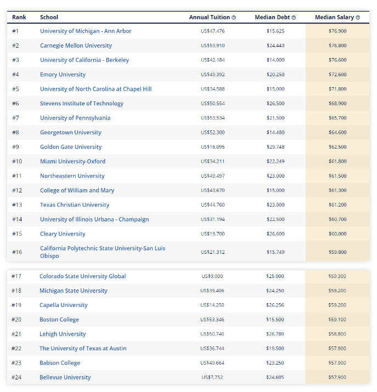The image size is (377, 392).
Task: Click the Rank column header
Action: pyautogui.click(x=19, y=17)
